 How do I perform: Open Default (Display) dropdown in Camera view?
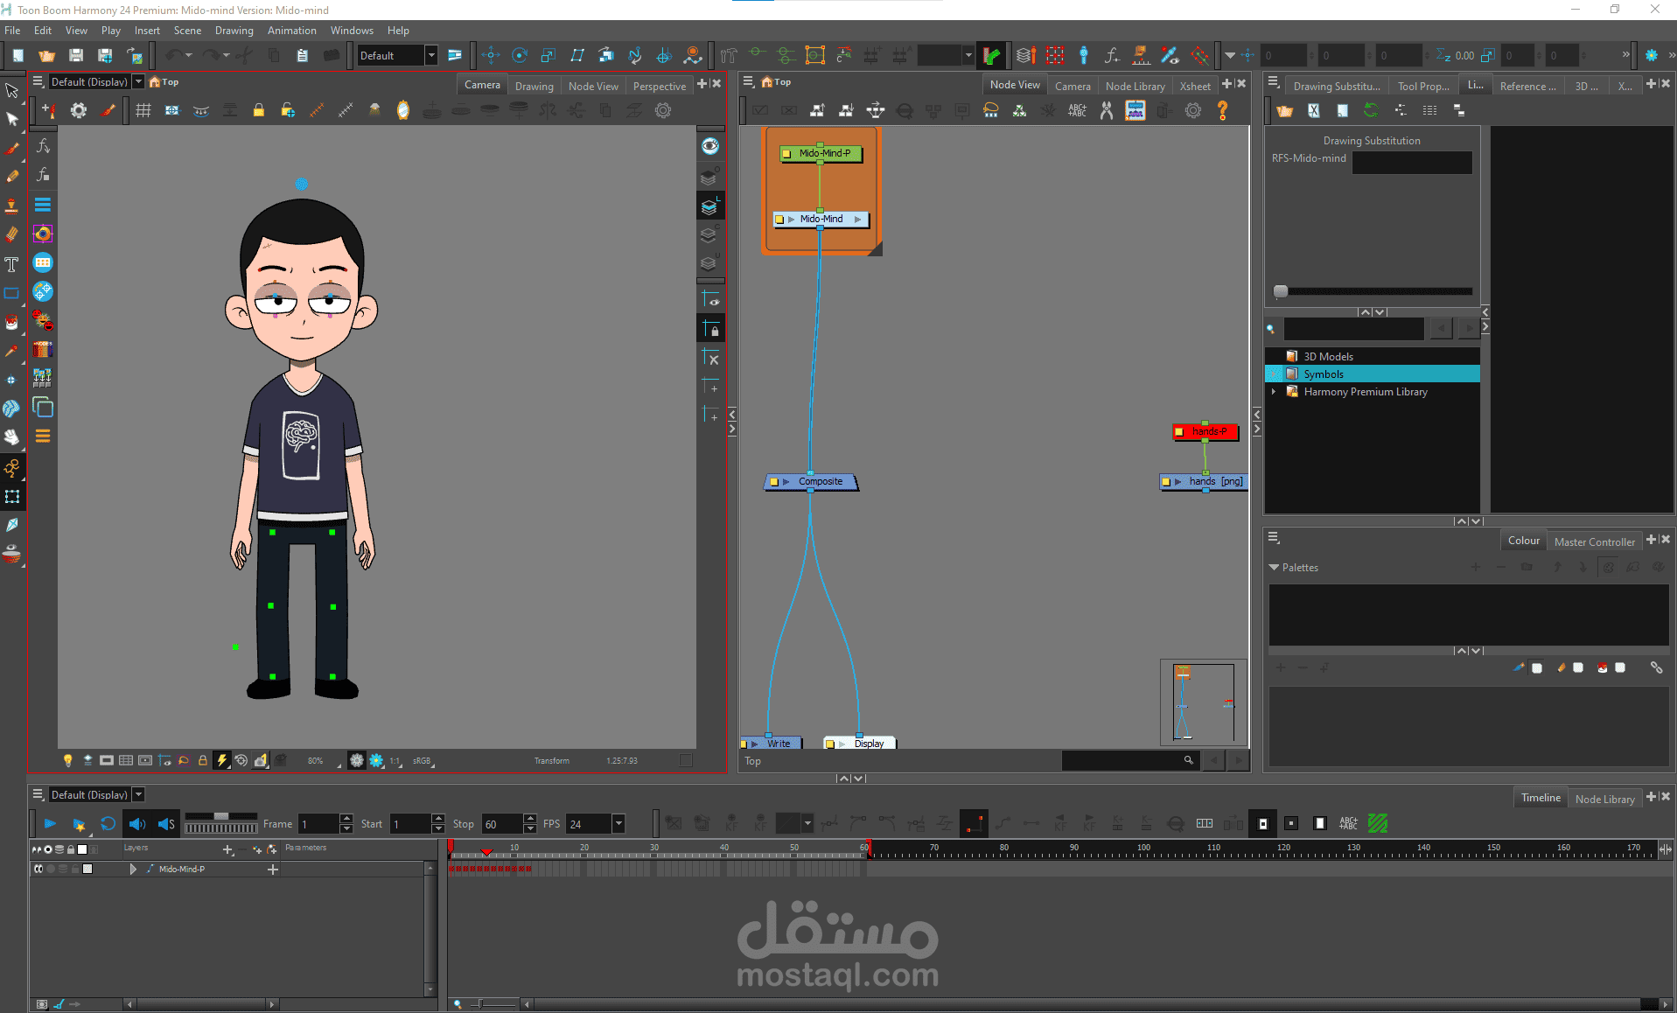tap(138, 81)
